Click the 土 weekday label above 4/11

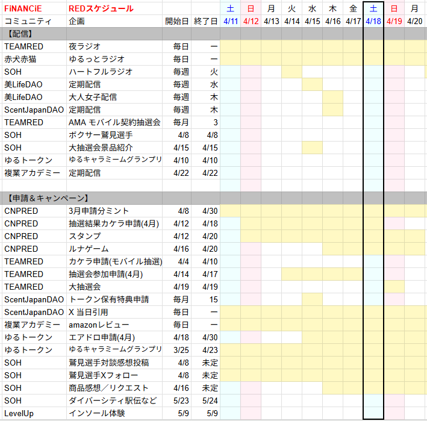coord(231,8)
